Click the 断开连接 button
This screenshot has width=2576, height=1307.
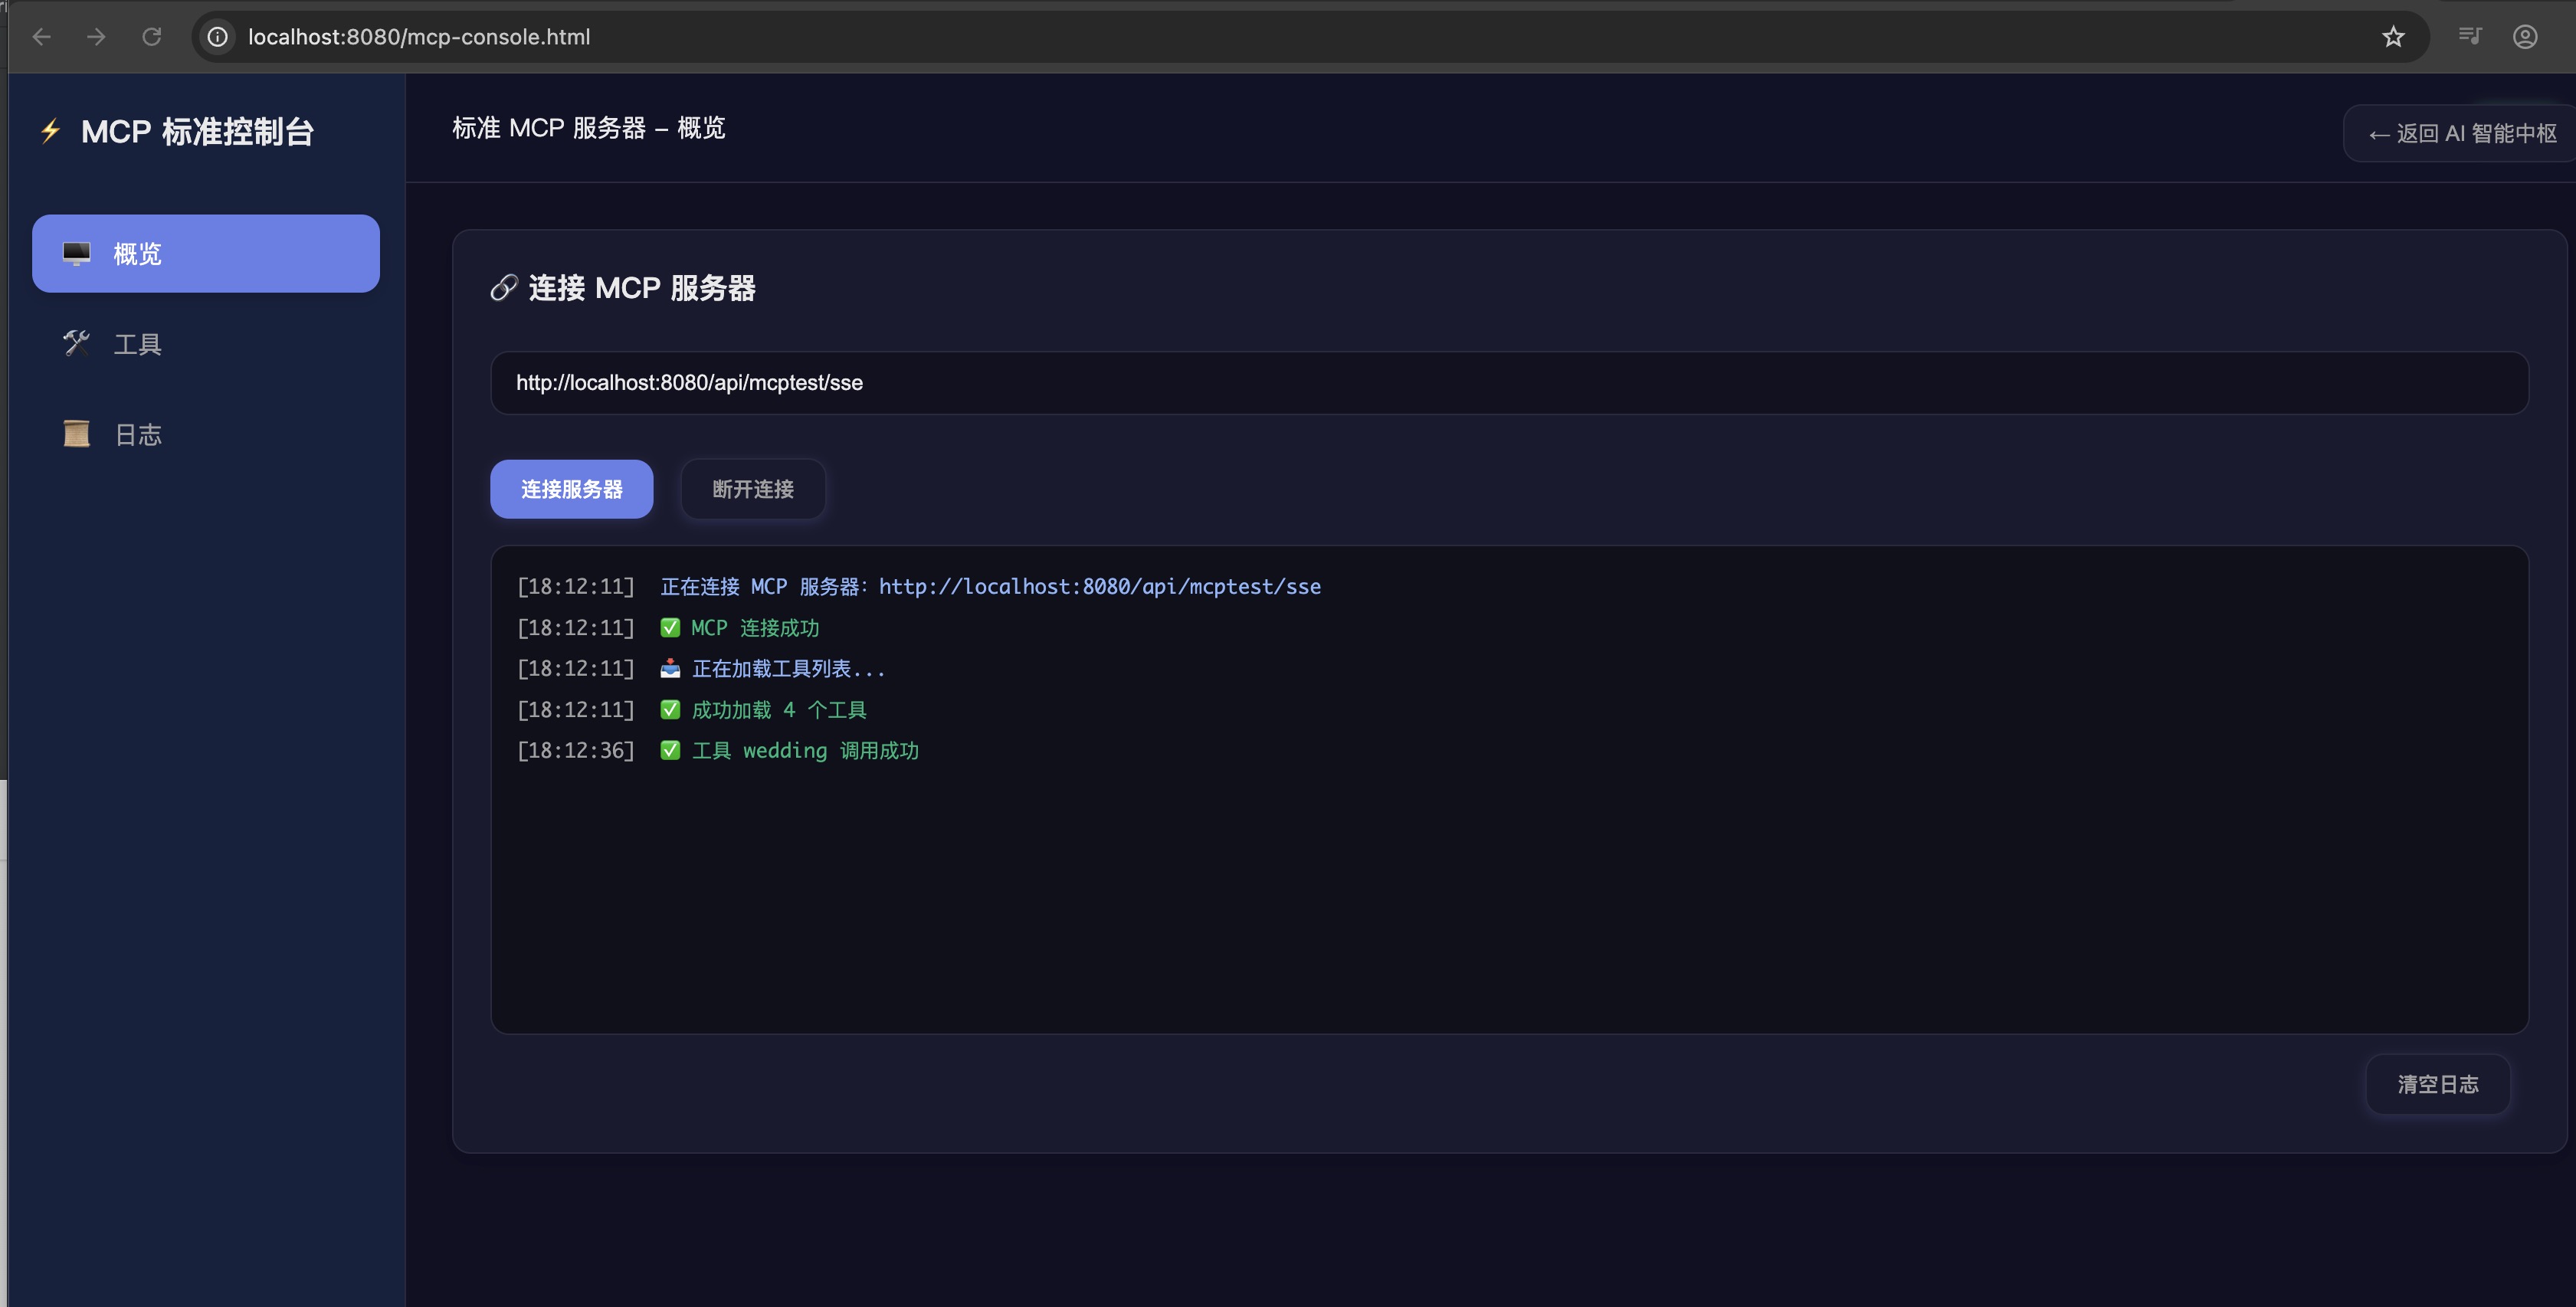752,489
